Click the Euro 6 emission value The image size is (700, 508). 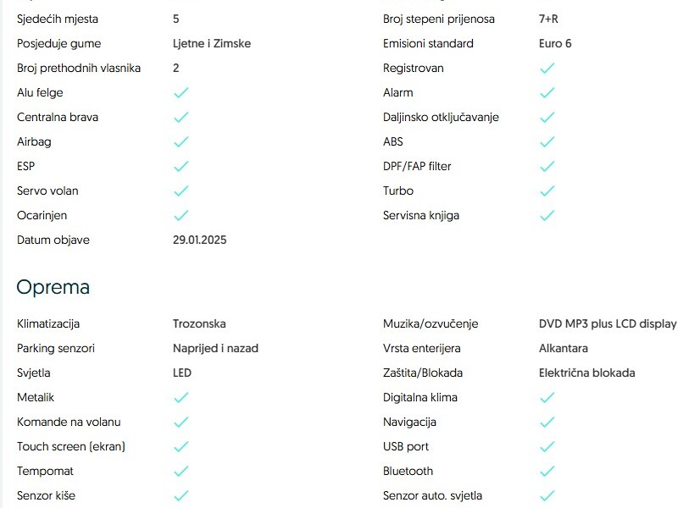(555, 43)
